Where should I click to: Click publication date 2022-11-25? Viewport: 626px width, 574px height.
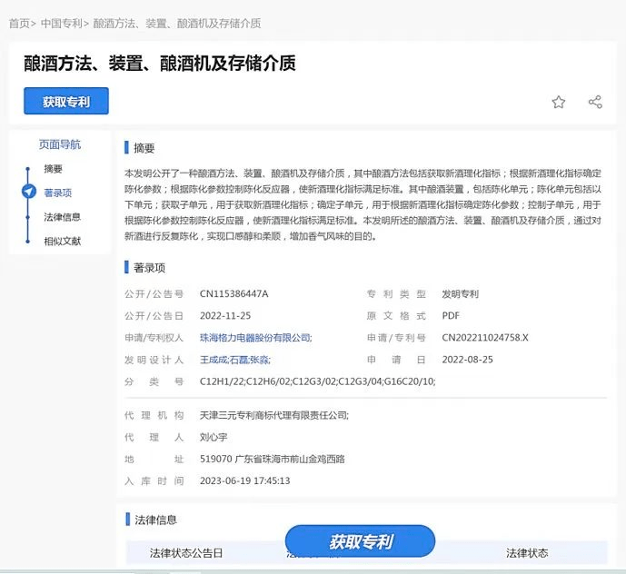point(225,316)
